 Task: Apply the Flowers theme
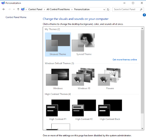click(x=110, y=79)
